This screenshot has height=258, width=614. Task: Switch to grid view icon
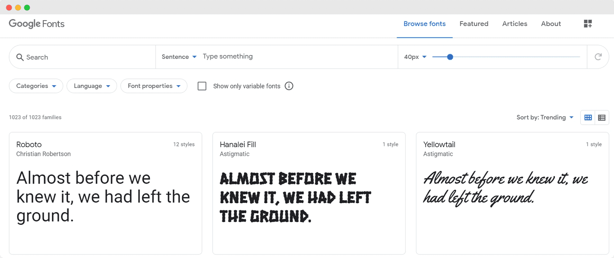pyautogui.click(x=588, y=118)
